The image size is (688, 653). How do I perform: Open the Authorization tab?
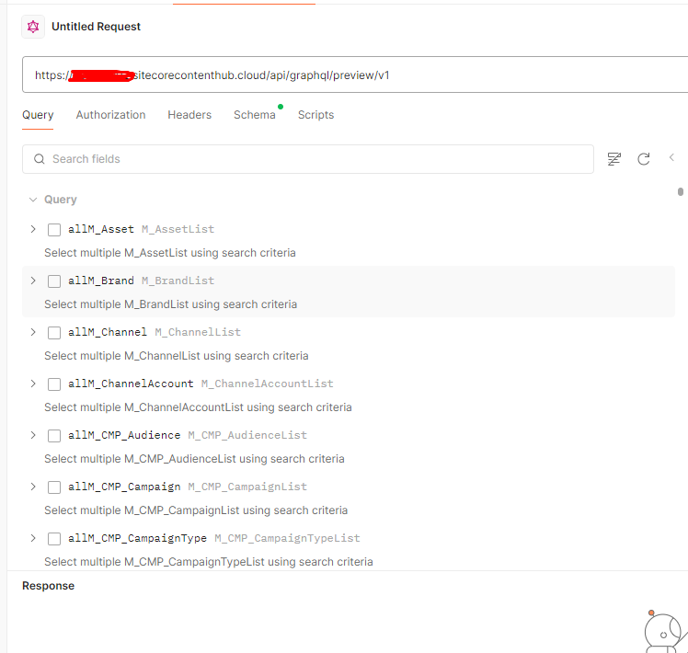point(110,115)
